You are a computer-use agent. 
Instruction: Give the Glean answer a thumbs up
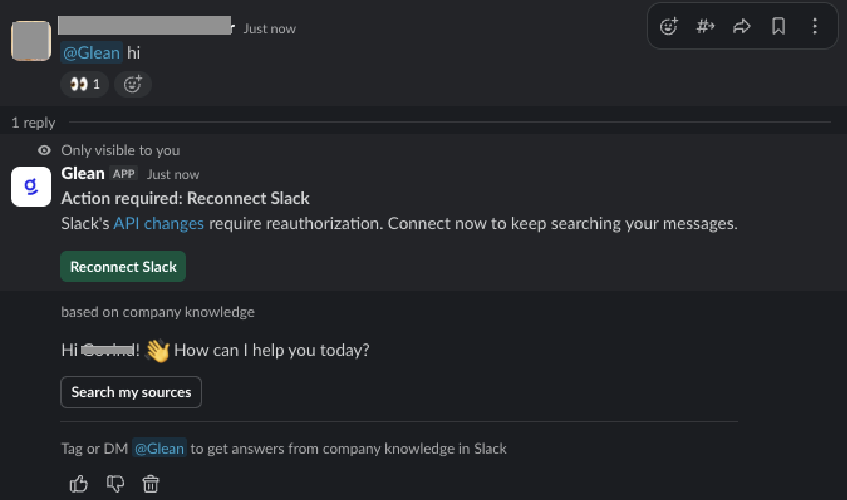(79, 484)
